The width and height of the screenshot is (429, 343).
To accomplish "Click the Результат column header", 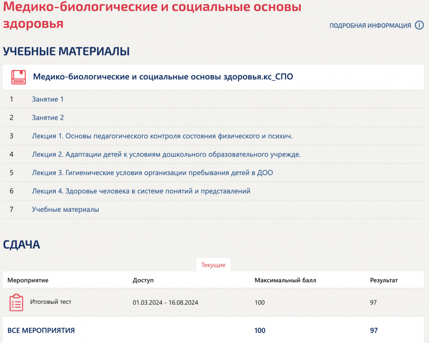I will point(384,280).
